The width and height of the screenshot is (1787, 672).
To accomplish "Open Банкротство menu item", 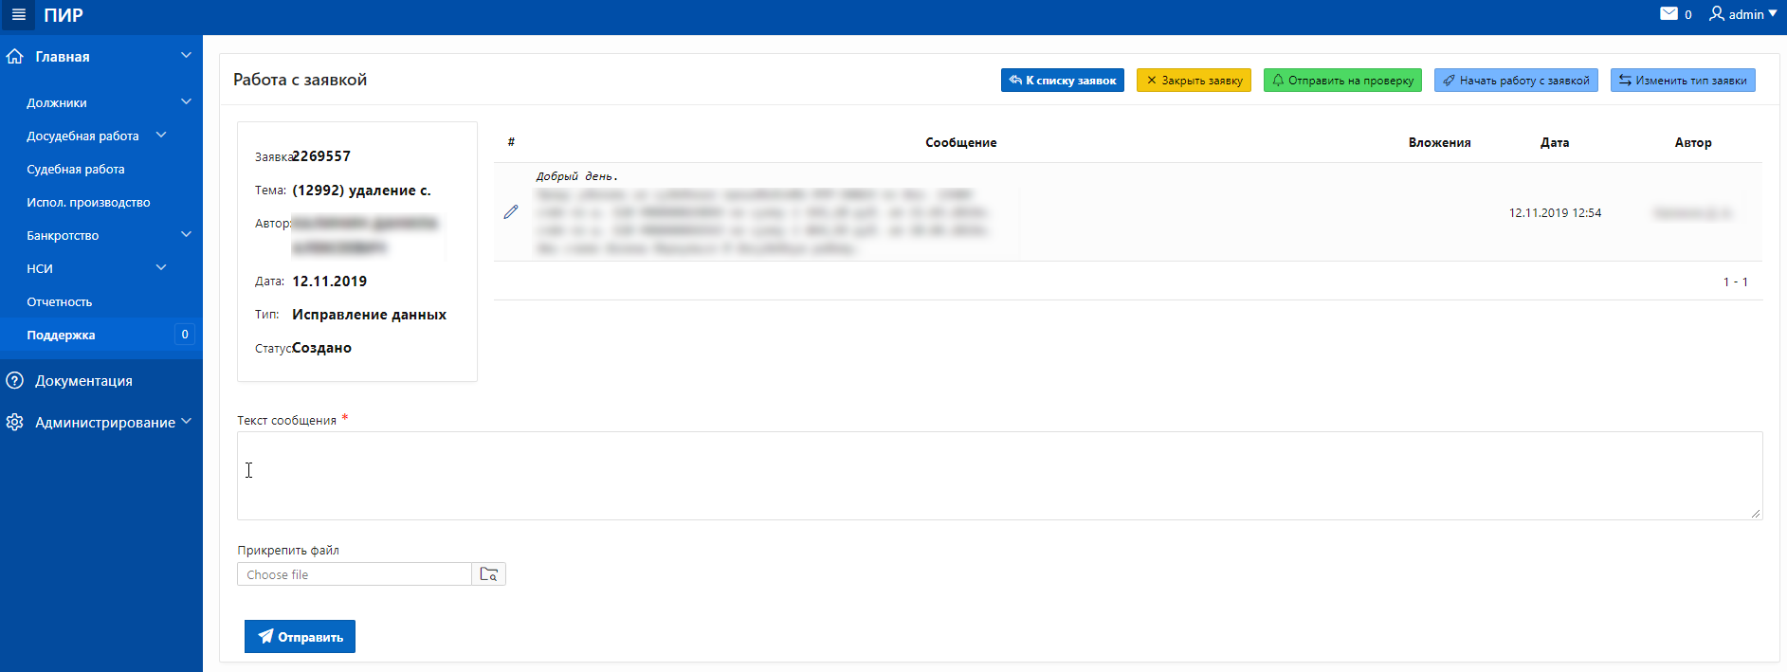I will tap(63, 235).
